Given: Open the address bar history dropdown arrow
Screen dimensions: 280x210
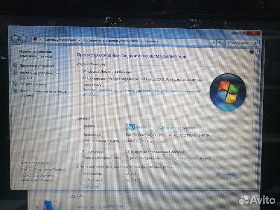Looking at the screenshot, I should [x=213, y=43].
